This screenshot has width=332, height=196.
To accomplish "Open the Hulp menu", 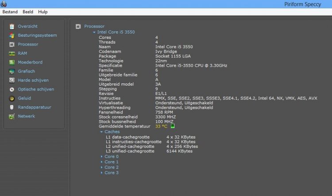I will pos(43,12).
